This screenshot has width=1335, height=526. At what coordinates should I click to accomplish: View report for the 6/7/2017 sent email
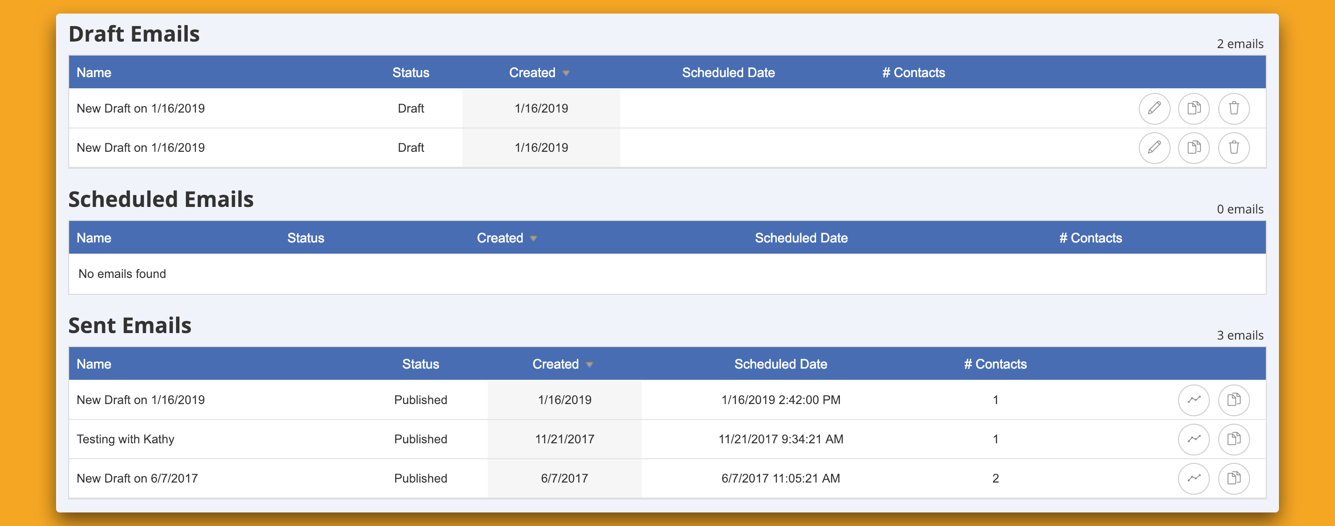tap(1193, 478)
